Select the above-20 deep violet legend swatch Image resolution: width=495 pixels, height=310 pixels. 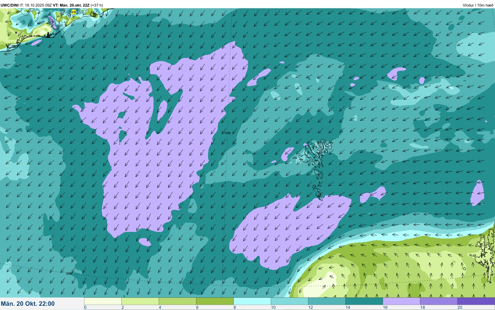(476, 301)
